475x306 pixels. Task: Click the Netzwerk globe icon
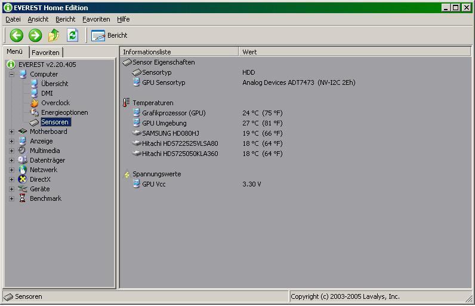tap(23, 170)
